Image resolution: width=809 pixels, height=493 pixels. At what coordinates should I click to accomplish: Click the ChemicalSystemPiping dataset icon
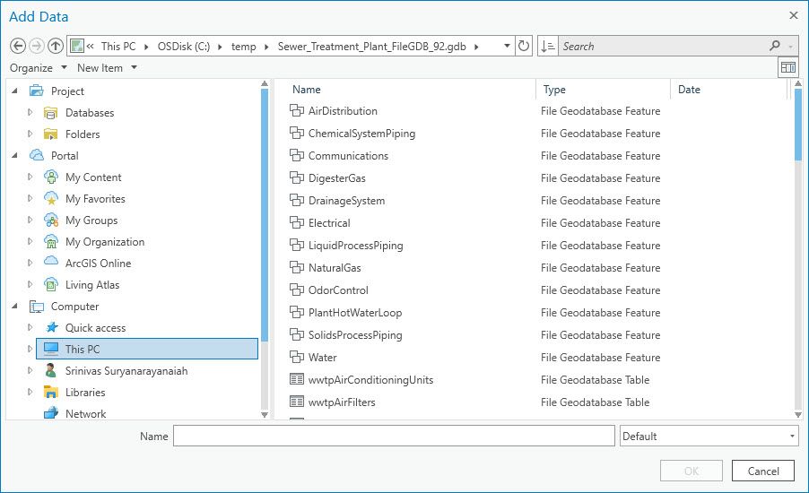pos(297,133)
